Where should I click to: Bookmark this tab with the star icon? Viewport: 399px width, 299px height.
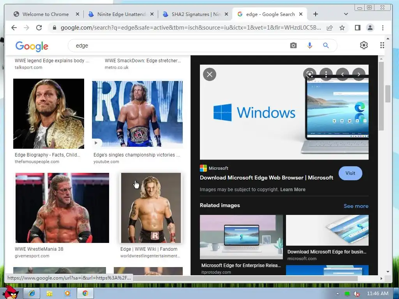coord(342,28)
